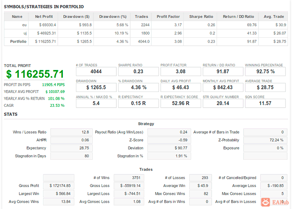This screenshot has height=209, width=293.
Task: Click the Largest Loss value field
Action: [129, 194]
